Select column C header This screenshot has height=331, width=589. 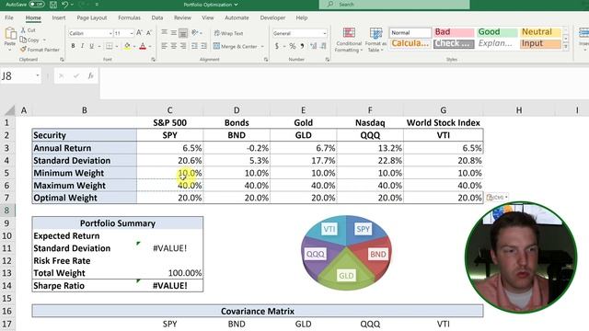coord(169,110)
